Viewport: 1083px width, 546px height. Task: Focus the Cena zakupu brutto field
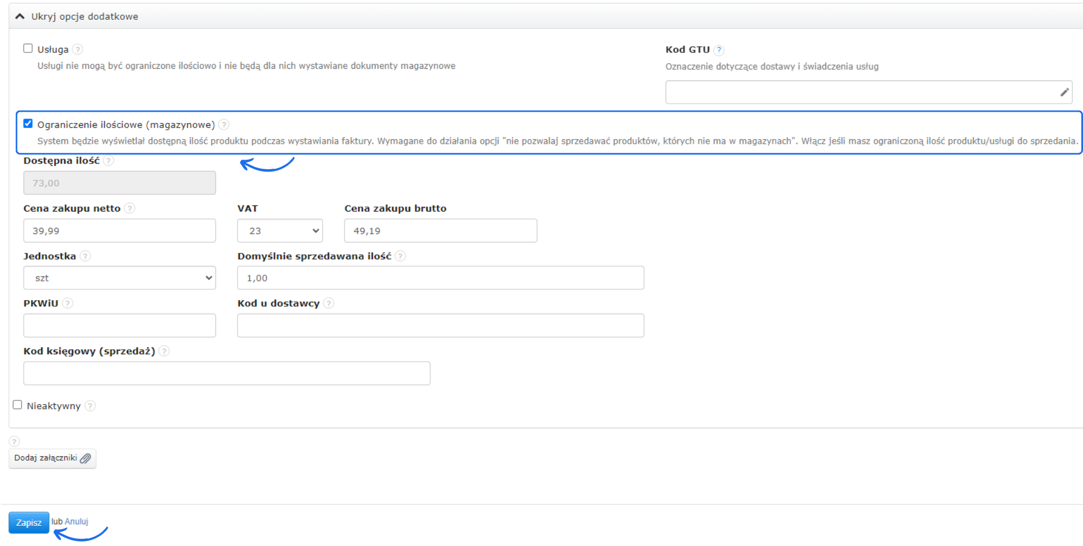click(x=441, y=231)
